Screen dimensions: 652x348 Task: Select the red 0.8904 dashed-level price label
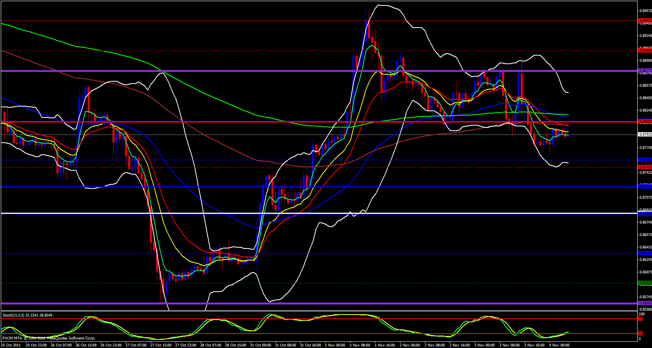(645, 51)
